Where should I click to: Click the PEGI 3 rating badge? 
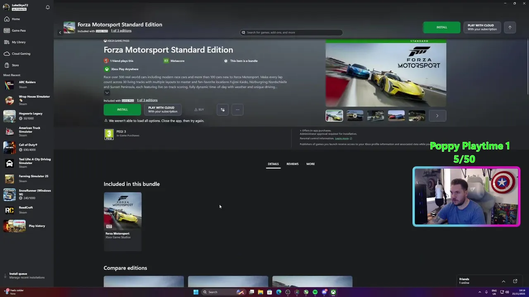pos(109,134)
